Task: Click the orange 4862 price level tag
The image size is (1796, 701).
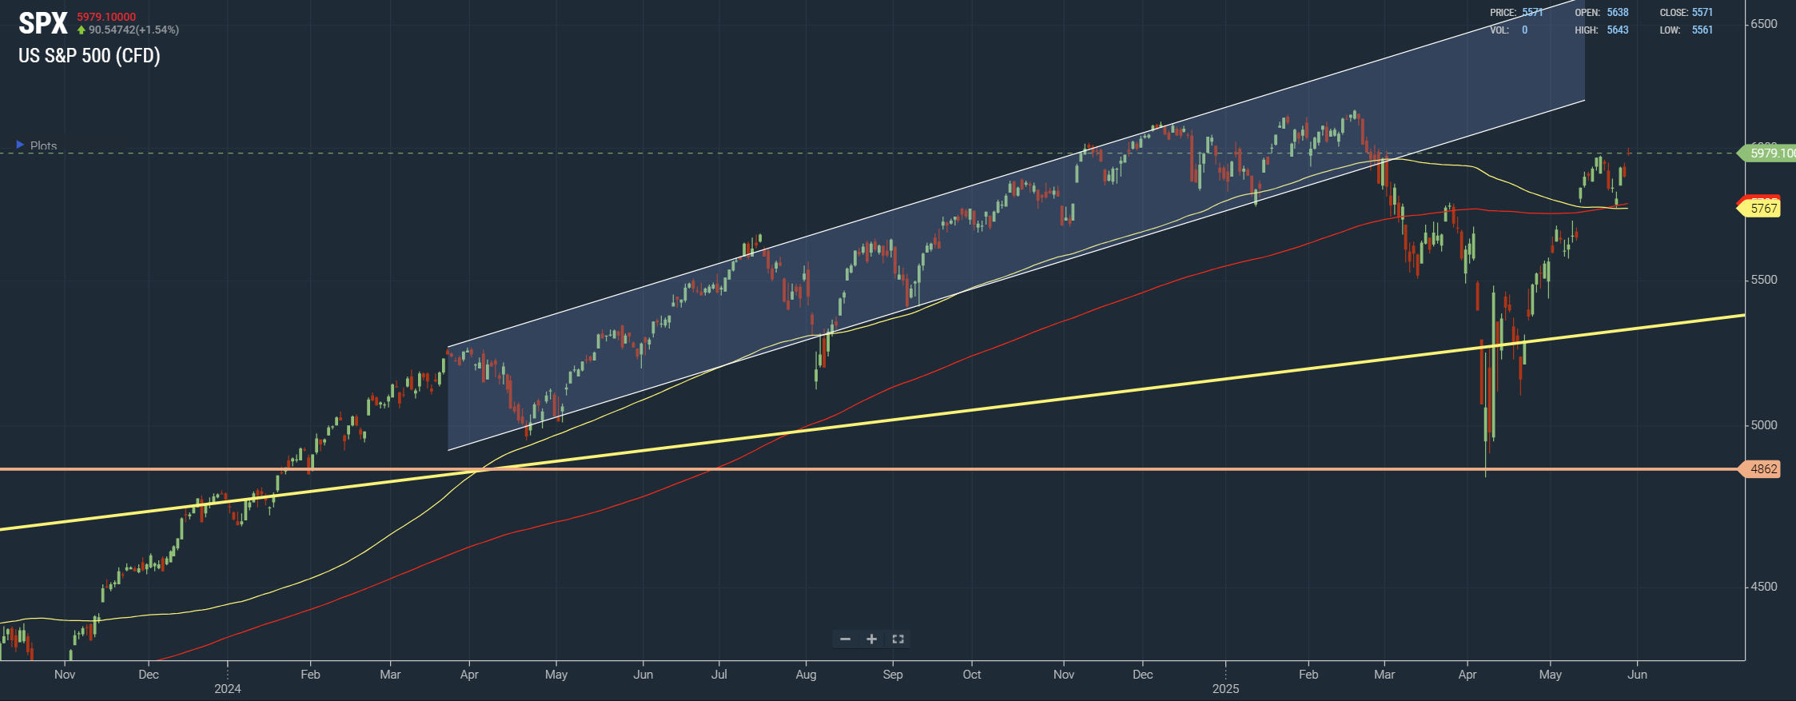Action: coord(1760,469)
